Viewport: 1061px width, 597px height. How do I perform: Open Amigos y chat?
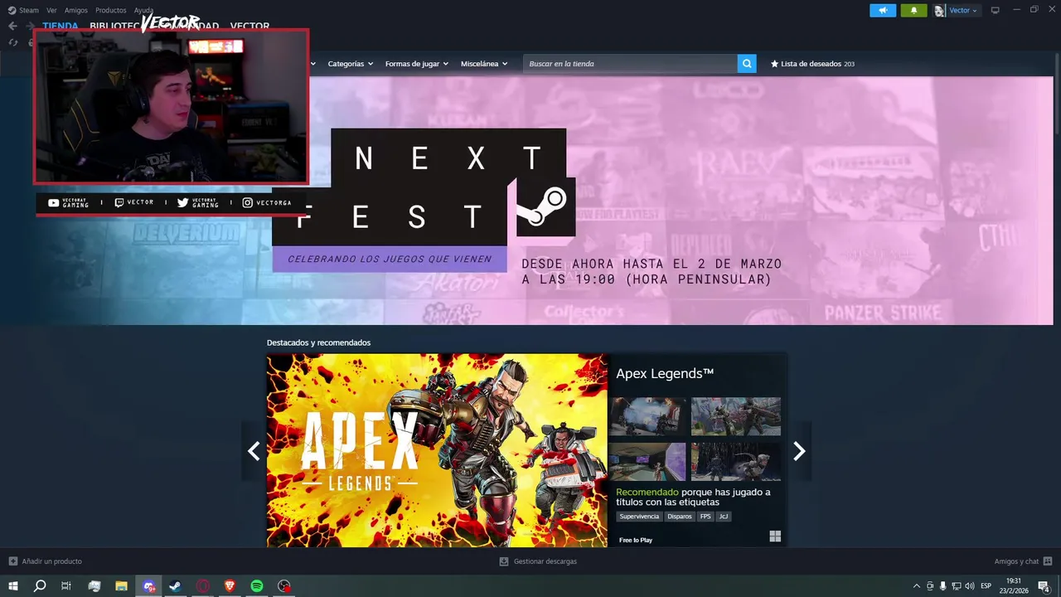coord(1023,561)
